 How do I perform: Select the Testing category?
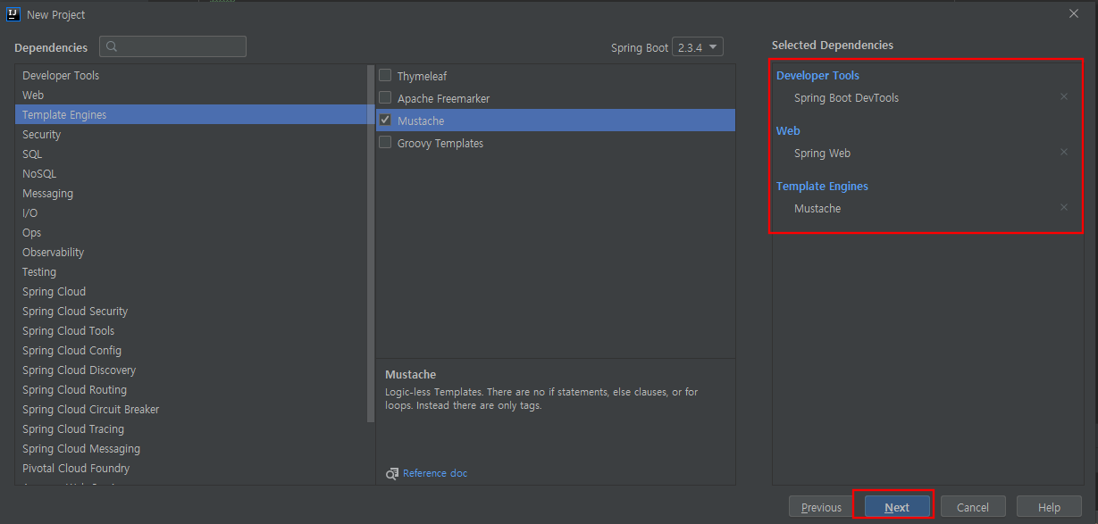point(192,271)
